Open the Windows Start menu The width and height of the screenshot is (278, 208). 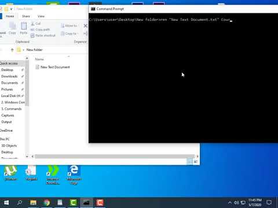tap(6, 203)
